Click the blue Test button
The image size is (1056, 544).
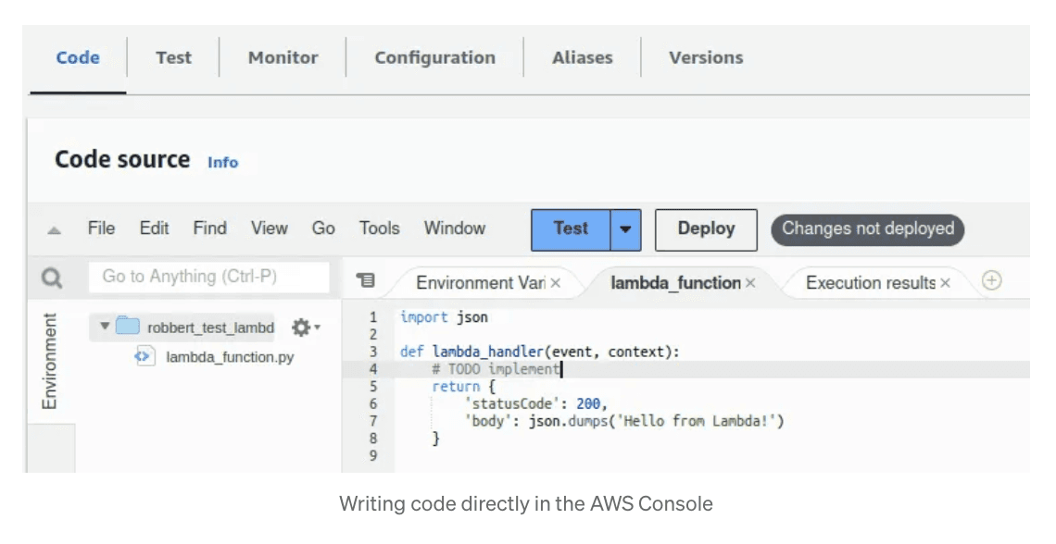click(x=572, y=229)
